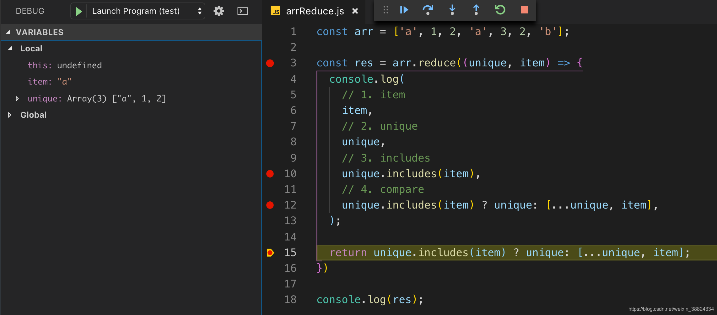This screenshot has width=717, height=315.
Task: Click the '// 4. compare' comment
Action: click(383, 189)
